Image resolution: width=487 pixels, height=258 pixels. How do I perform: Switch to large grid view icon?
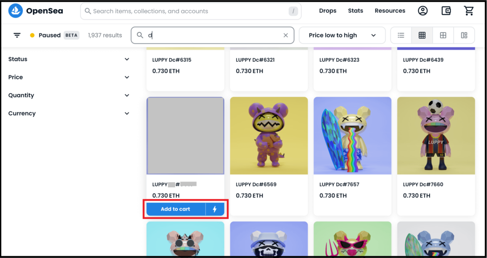(443, 35)
